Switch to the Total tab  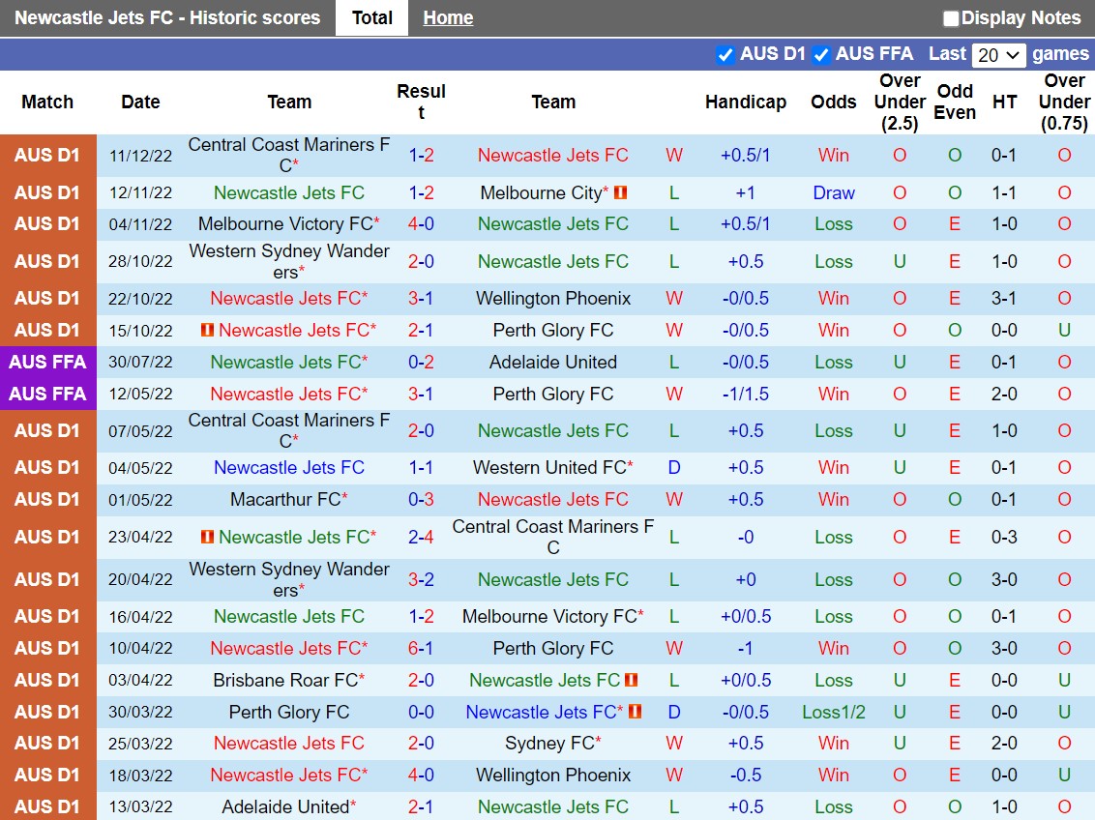click(372, 18)
